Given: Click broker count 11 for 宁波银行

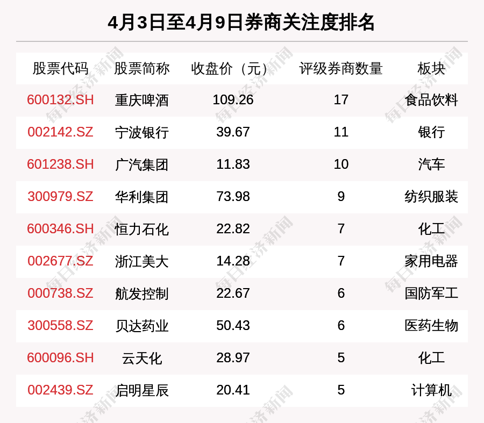Looking at the screenshot, I should click(341, 132).
